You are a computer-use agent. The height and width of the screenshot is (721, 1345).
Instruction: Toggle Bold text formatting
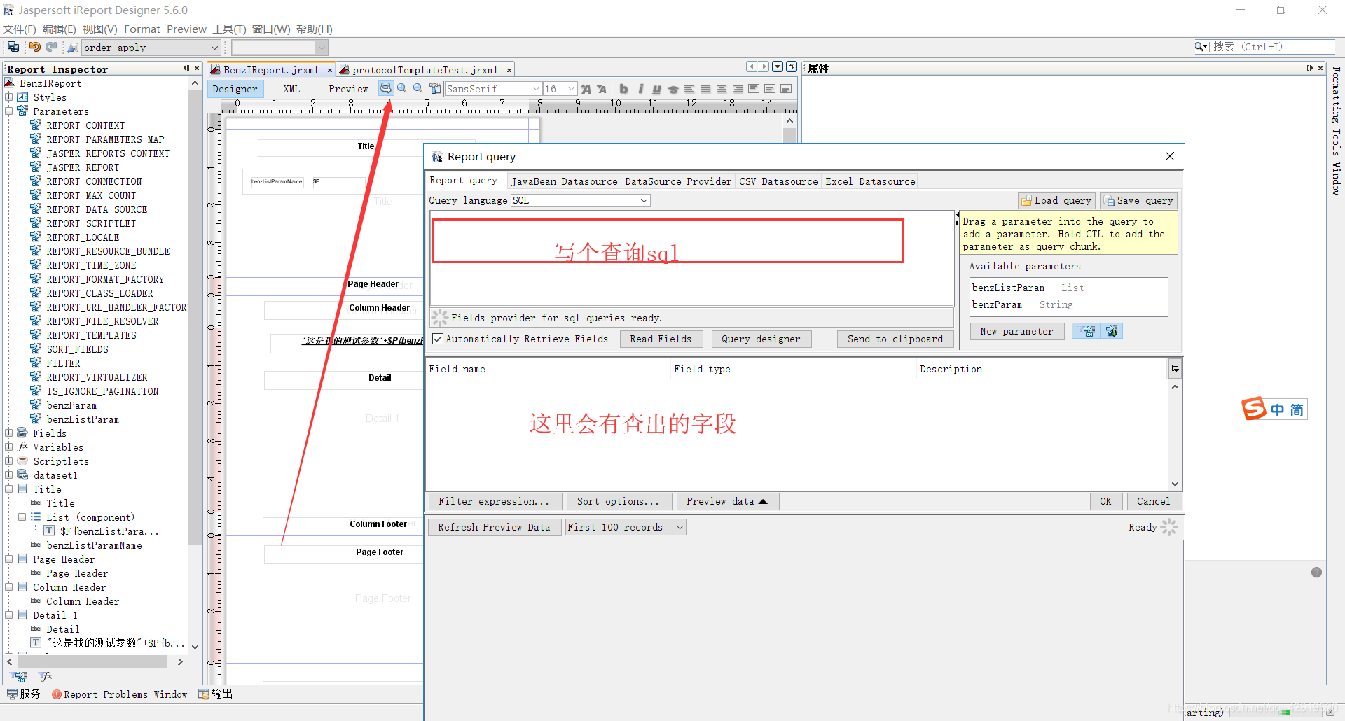point(624,89)
